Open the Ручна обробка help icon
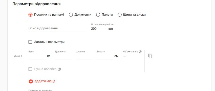The image size is (215, 91). (x=59, y=69)
